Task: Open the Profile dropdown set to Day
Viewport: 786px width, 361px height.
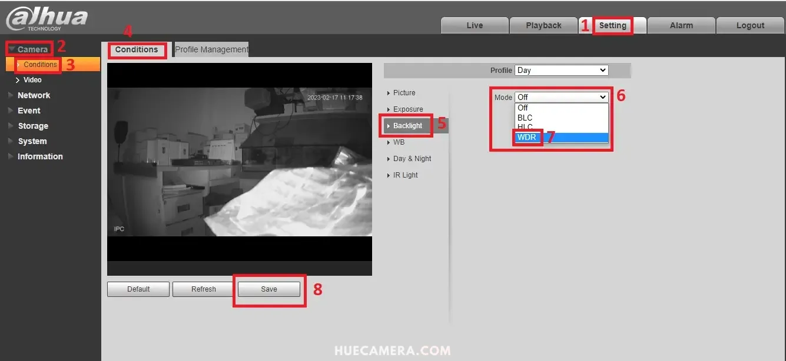Action: tap(561, 70)
